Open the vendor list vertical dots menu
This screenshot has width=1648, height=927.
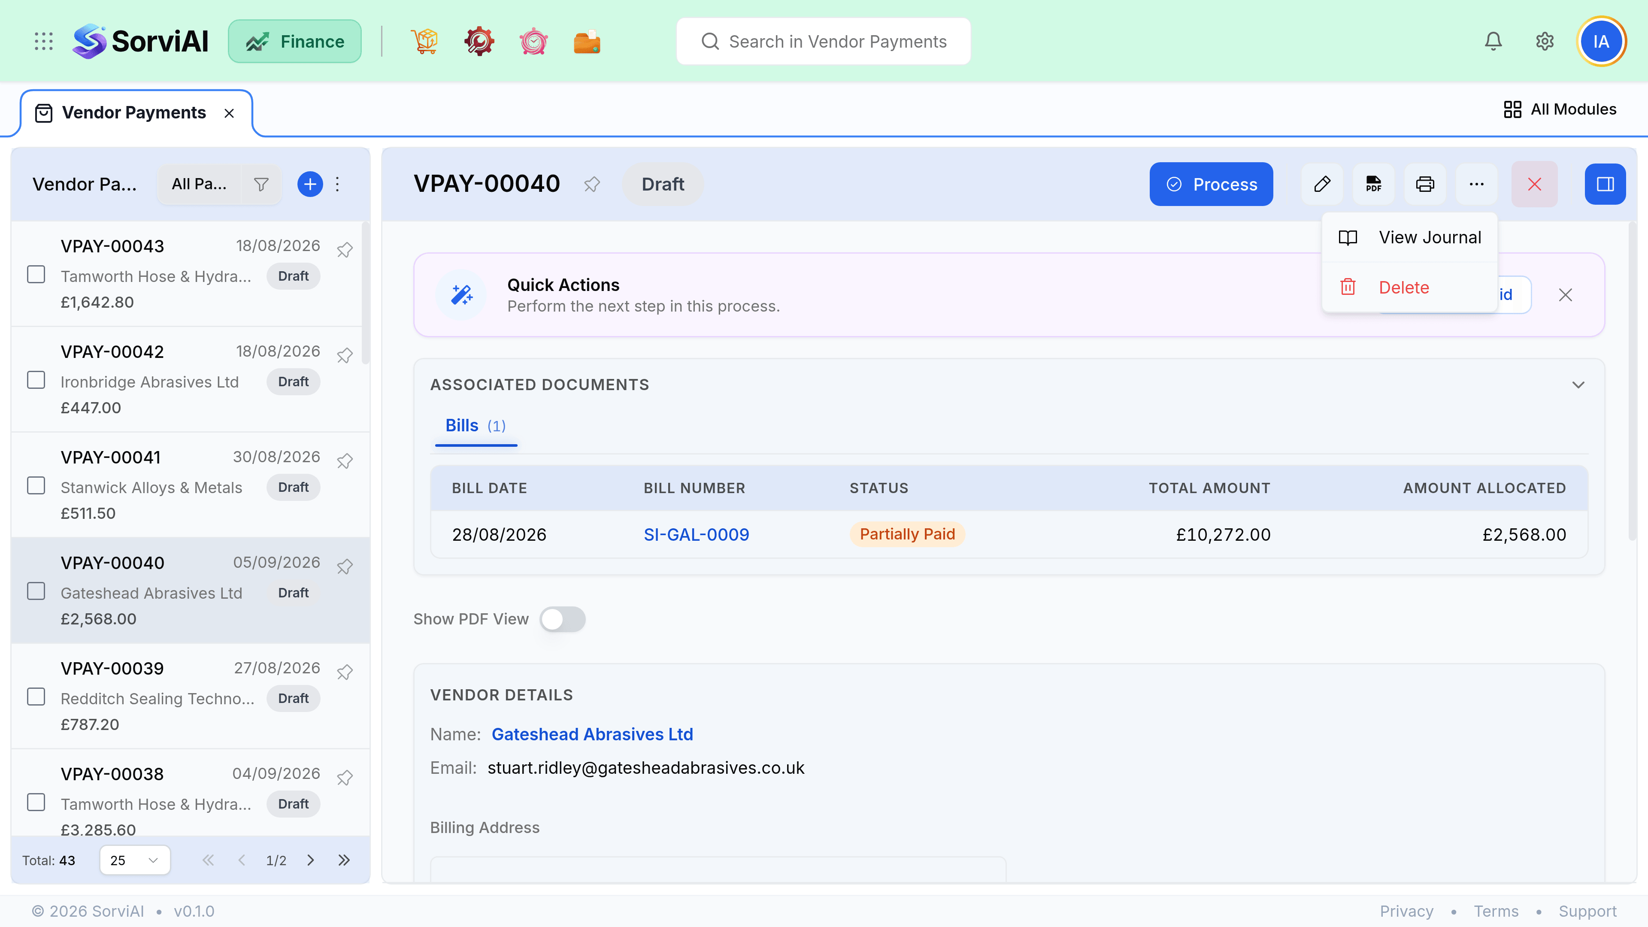(338, 184)
